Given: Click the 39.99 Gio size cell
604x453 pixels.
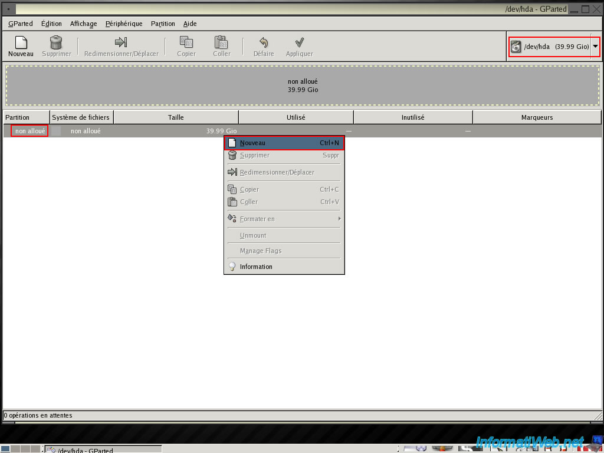Looking at the screenshot, I should pos(221,131).
